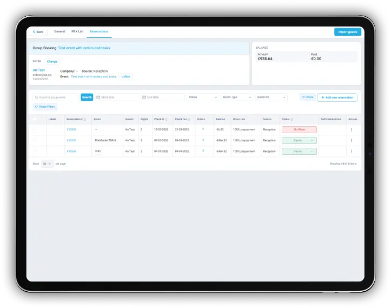Select the checkbox for the VIRT room row
This screenshot has width=391, height=308.
pyautogui.click(x=35, y=151)
